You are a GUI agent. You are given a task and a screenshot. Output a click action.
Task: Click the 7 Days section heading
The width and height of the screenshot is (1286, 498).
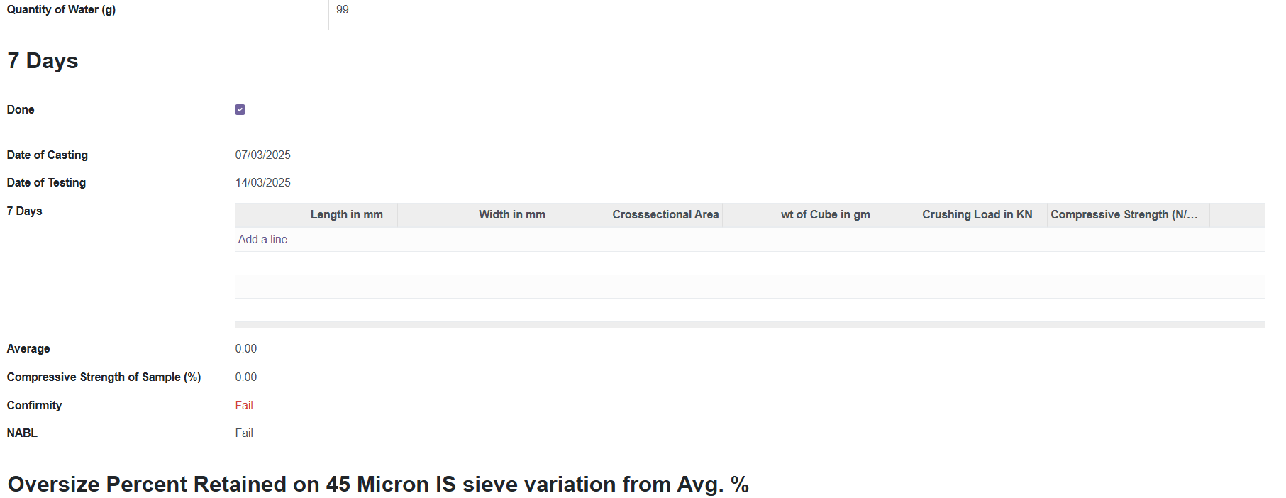tap(43, 61)
